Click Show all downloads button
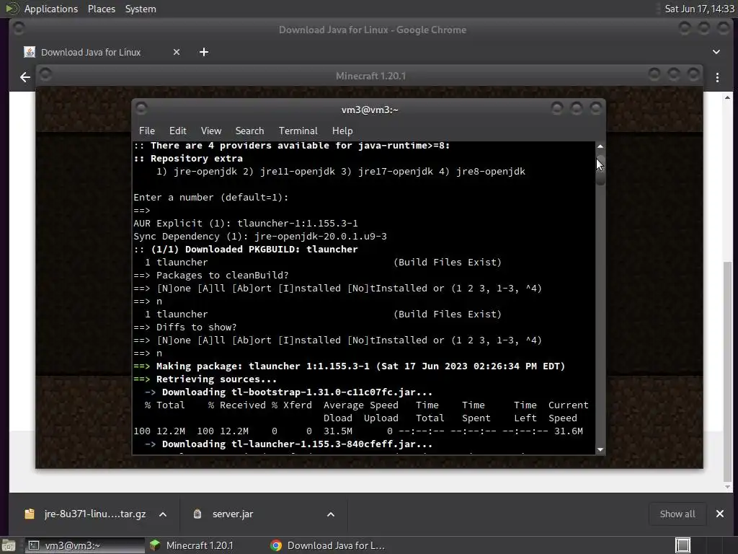The image size is (738, 554). click(677, 514)
